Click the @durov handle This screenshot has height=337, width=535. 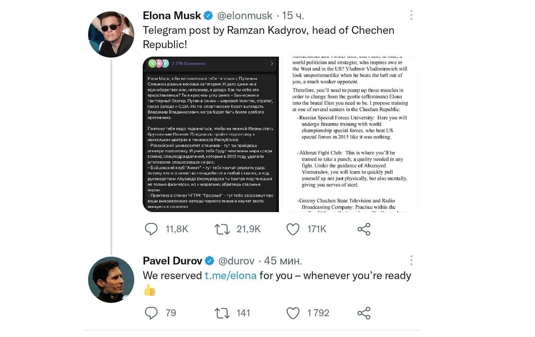click(236, 261)
